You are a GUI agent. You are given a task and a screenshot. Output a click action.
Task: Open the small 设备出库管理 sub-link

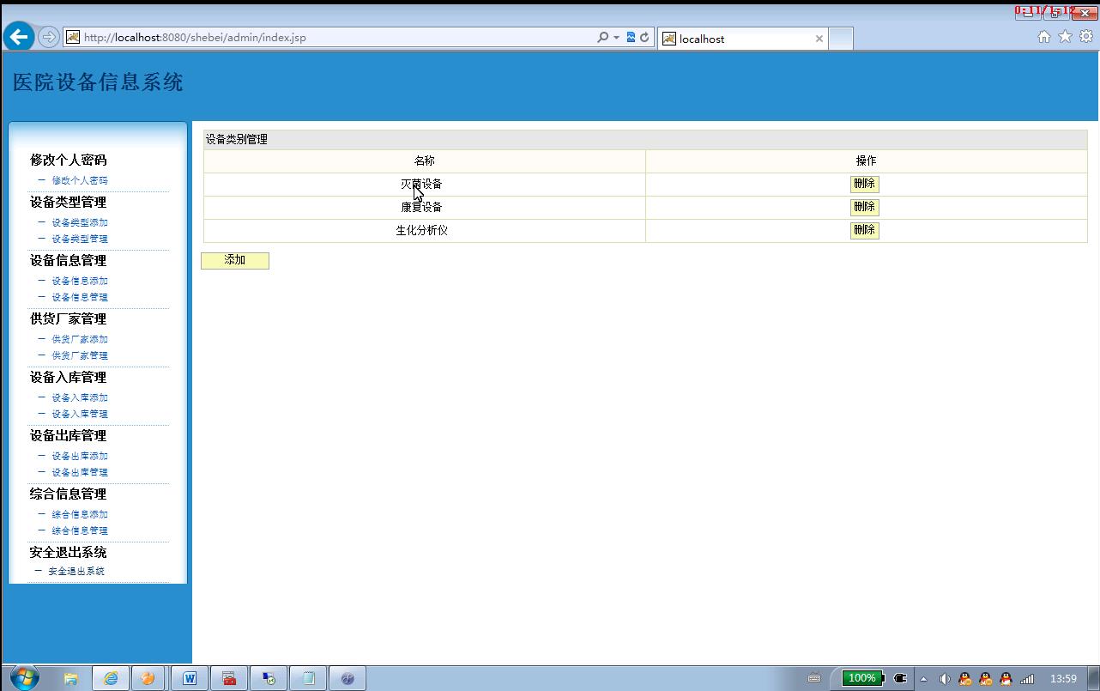[x=80, y=472]
